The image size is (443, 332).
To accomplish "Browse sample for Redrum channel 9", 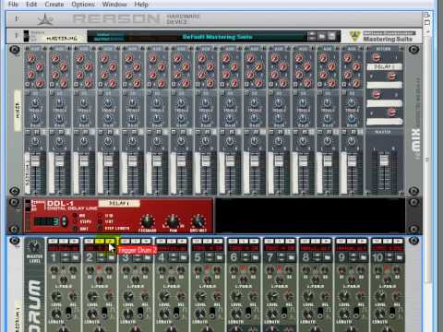I will [364, 257].
